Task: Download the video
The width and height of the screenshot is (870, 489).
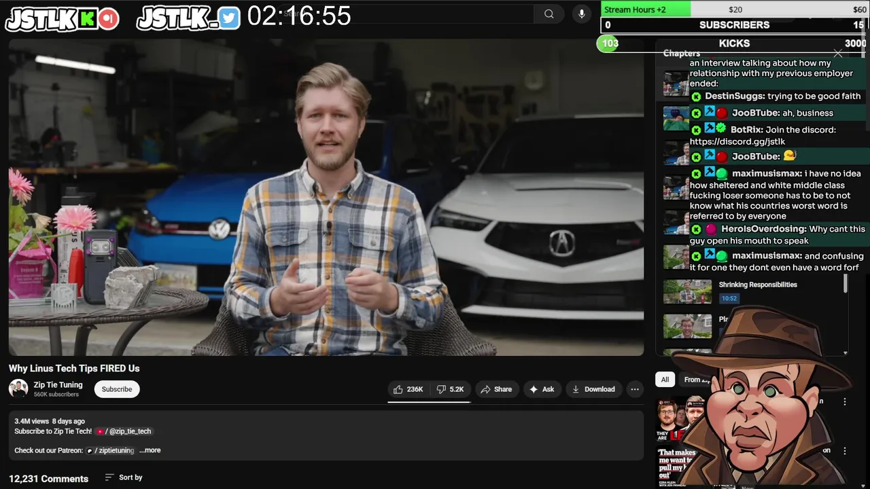Action: [x=593, y=389]
